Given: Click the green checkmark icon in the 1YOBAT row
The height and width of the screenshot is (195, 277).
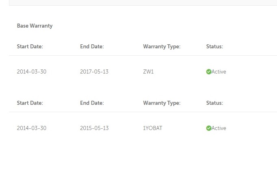Looking at the screenshot, I should 209,128.
